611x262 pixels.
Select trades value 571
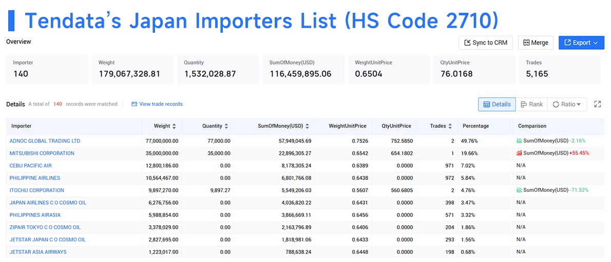(449, 215)
